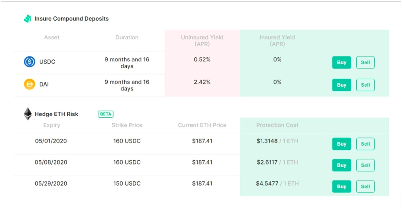Click the BETA badge
The height and width of the screenshot is (208, 402).
click(106, 114)
